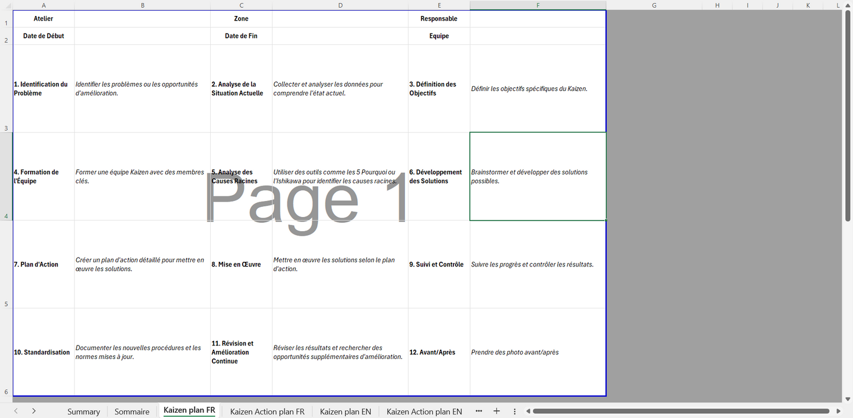
Task: Click the add new sheet plus icon
Action: point(496,411)
